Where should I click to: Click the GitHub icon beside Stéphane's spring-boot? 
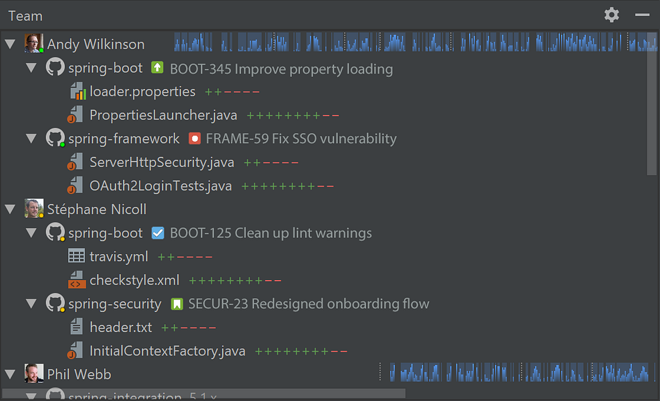(x=55, y=232)
